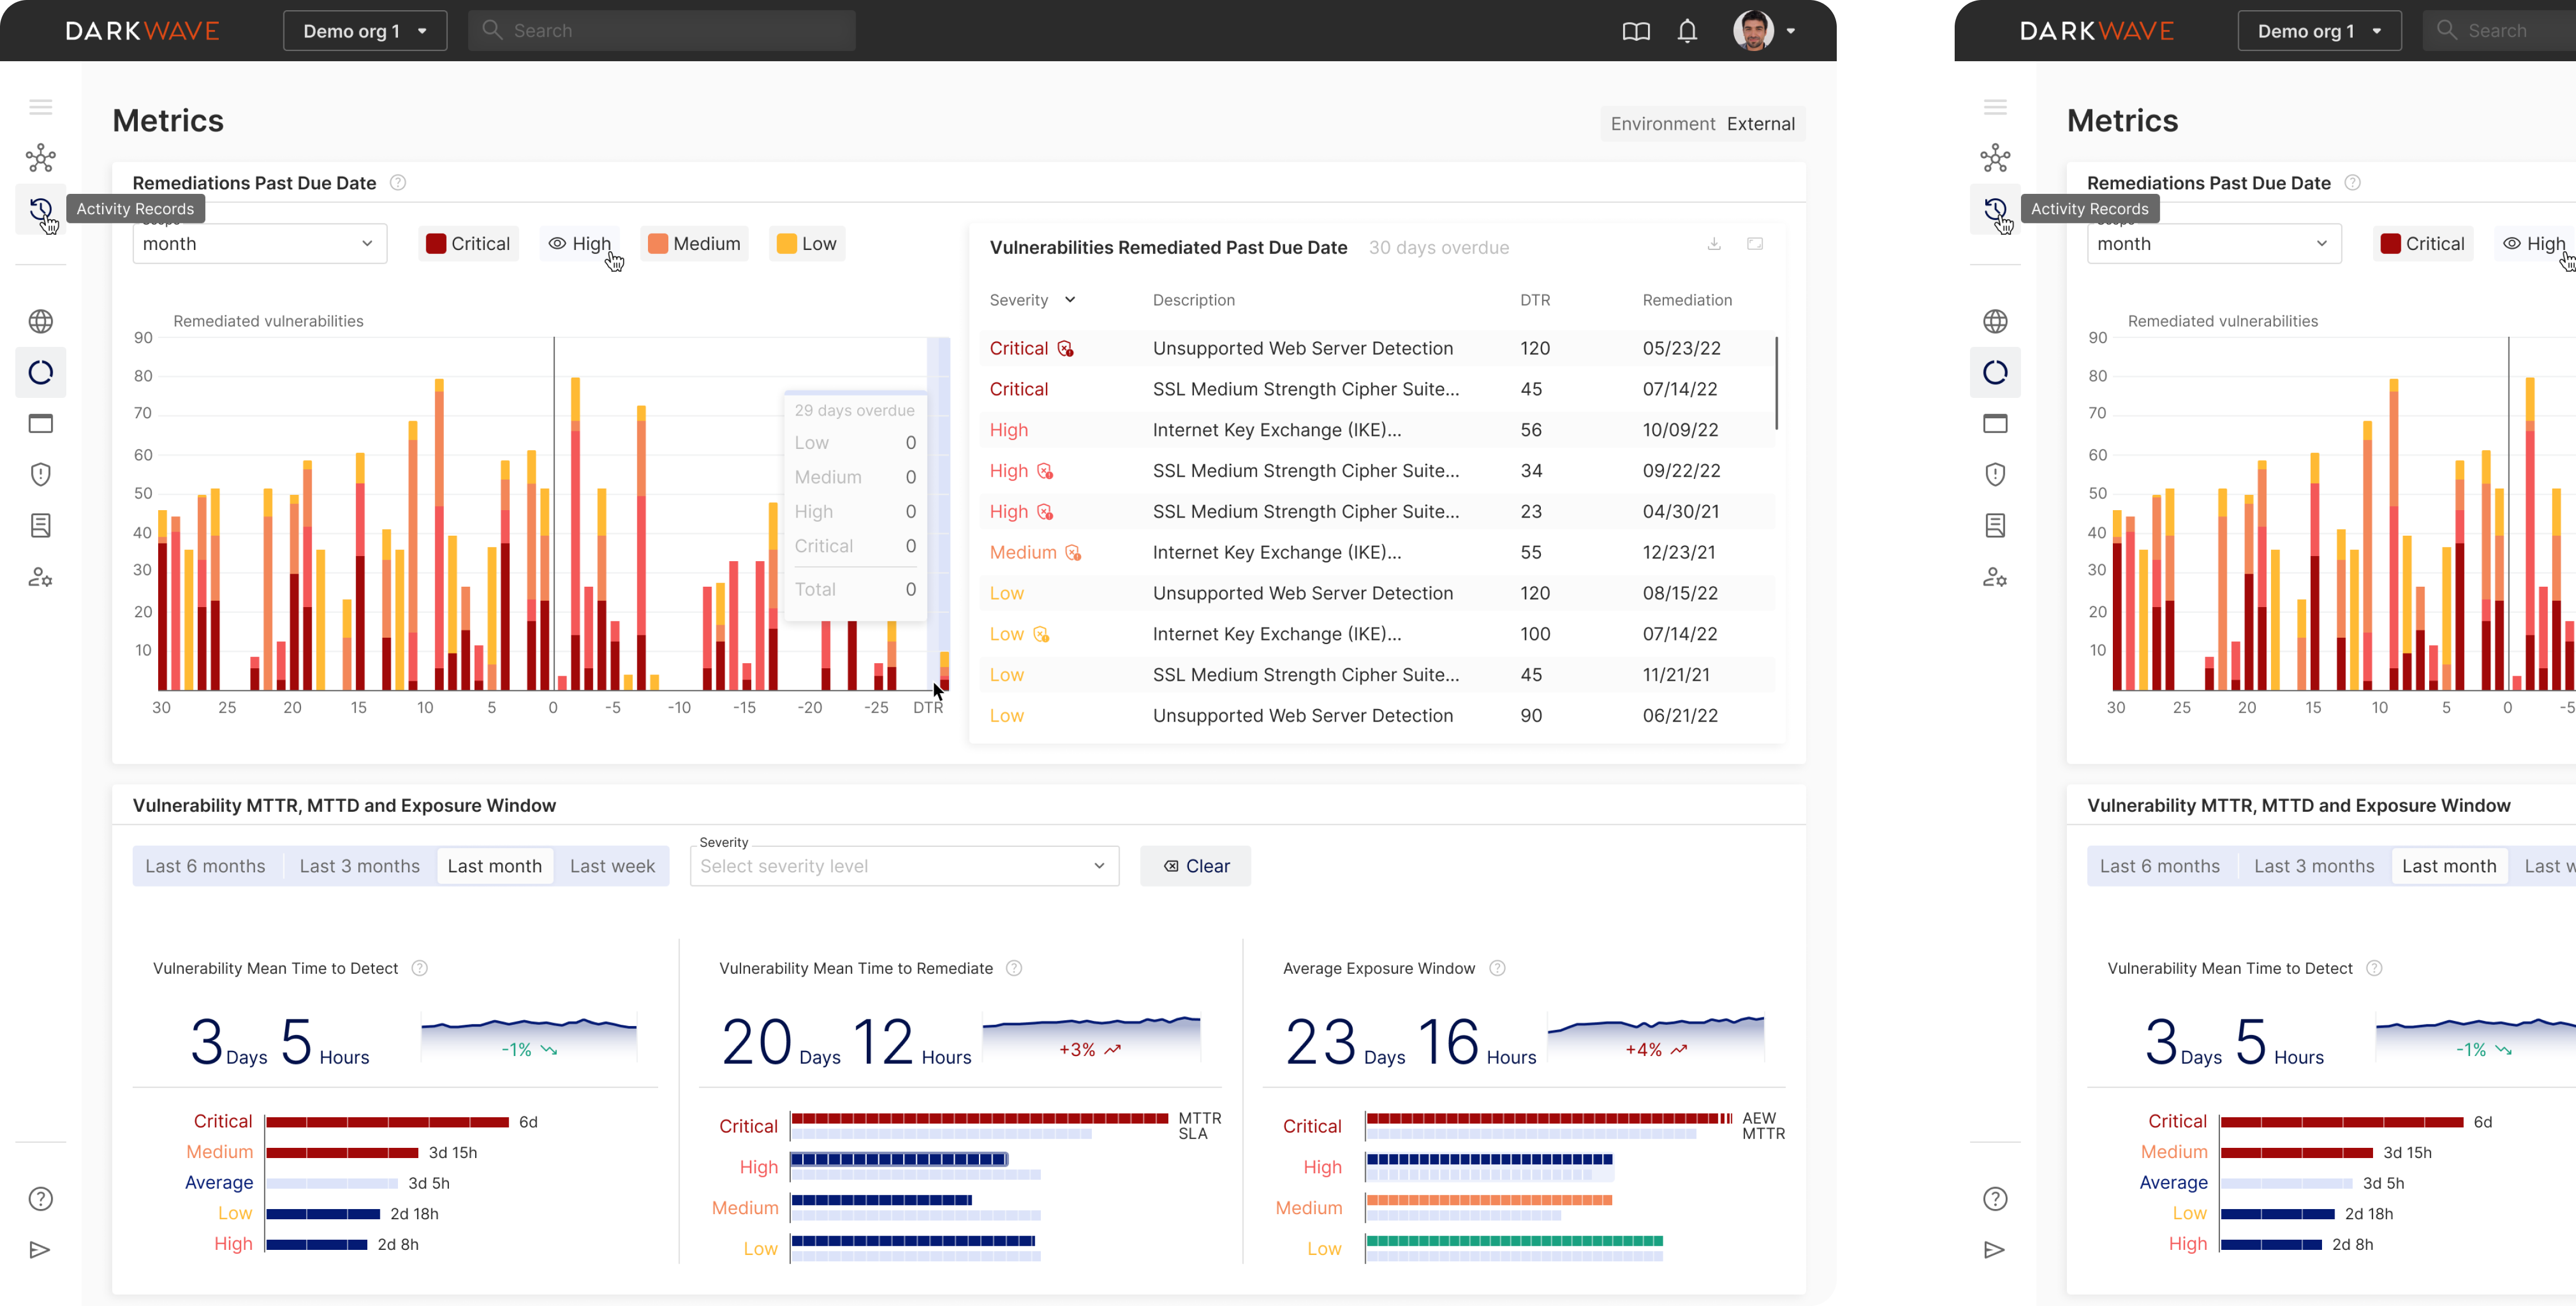Select the Last 6 months tab
Image resolution: width=2576 pixels, height=1306 pixels.
[x=205, y=866]
